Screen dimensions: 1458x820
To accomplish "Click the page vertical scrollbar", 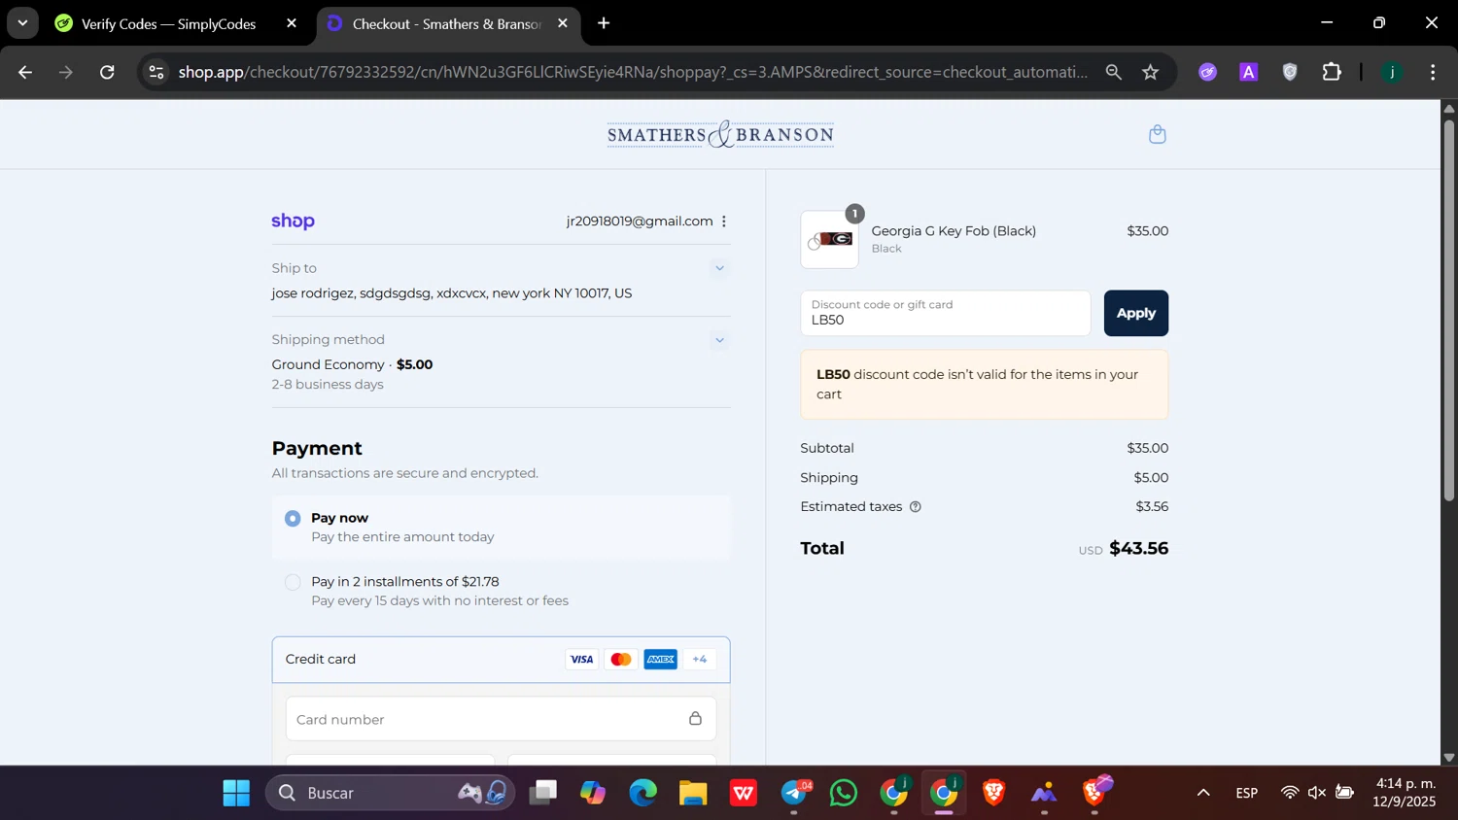I will pos(1449,311).
